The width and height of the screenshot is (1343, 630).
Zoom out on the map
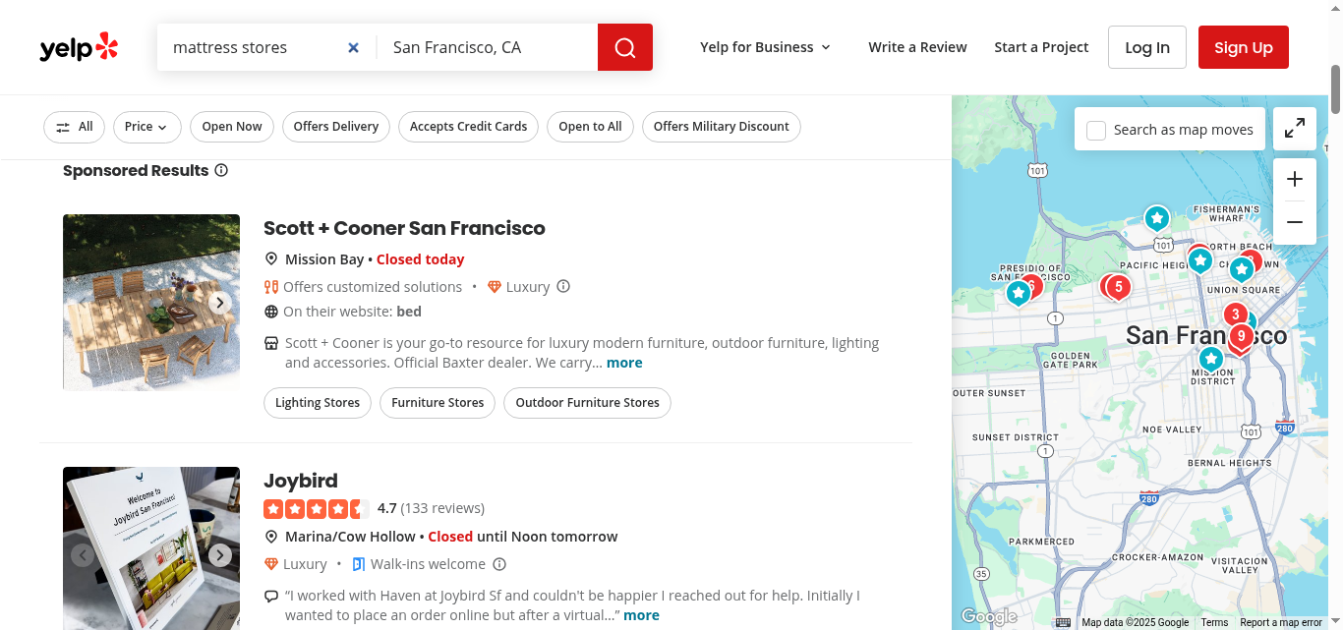[1295, 222]
